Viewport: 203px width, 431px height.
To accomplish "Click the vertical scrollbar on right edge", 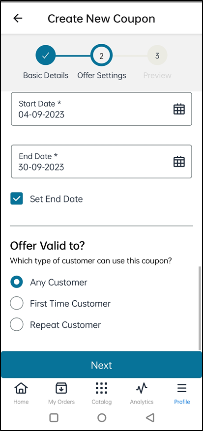I will pyautogui.click(x=200, y=308).
